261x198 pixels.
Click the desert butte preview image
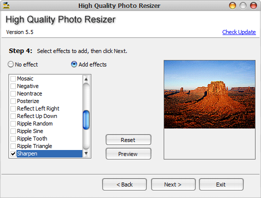[210, 94]
